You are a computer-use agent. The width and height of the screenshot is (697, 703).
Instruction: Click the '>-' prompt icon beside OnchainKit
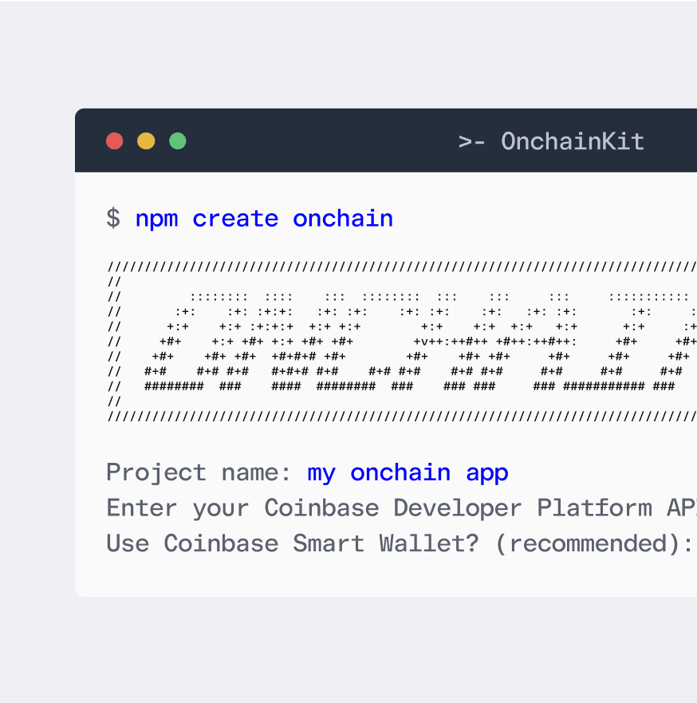coord(473,142)
